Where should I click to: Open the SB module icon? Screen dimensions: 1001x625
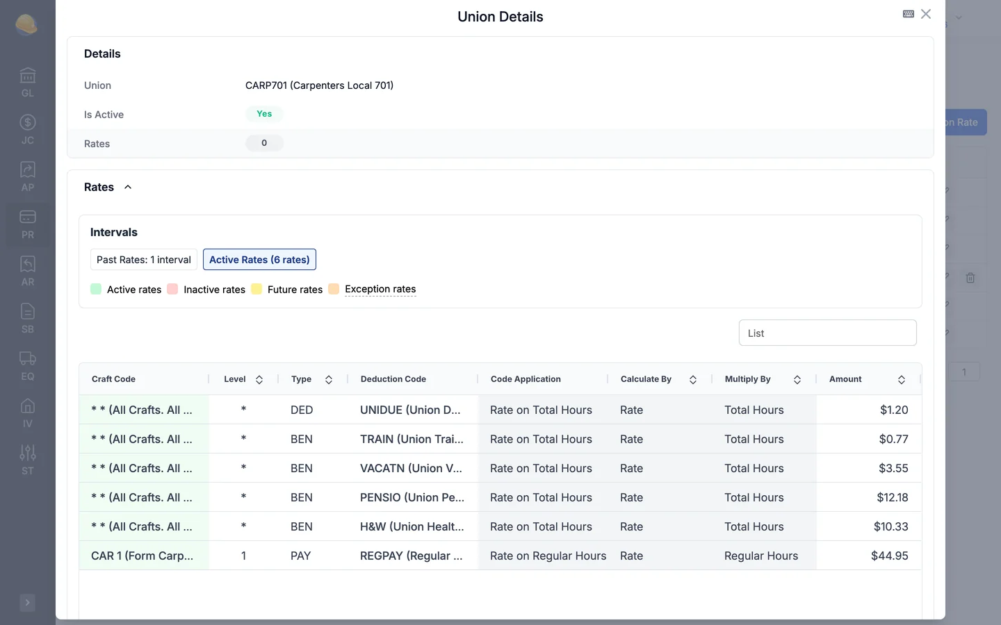click(27, 319)
